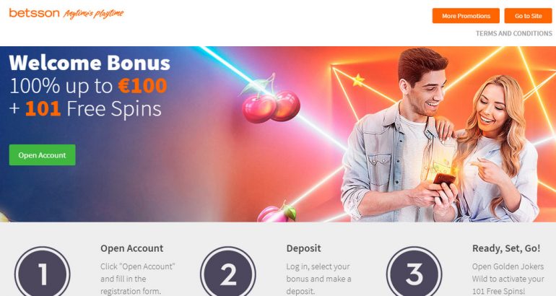Click the smartphone held by the man
Image resolution: width=556 pixels, height=296 pixels.
[444, 178]
